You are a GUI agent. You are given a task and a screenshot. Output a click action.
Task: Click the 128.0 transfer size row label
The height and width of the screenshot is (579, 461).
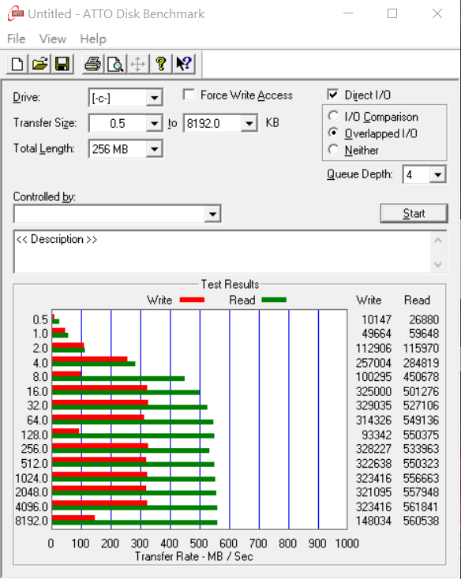(35, 435)
